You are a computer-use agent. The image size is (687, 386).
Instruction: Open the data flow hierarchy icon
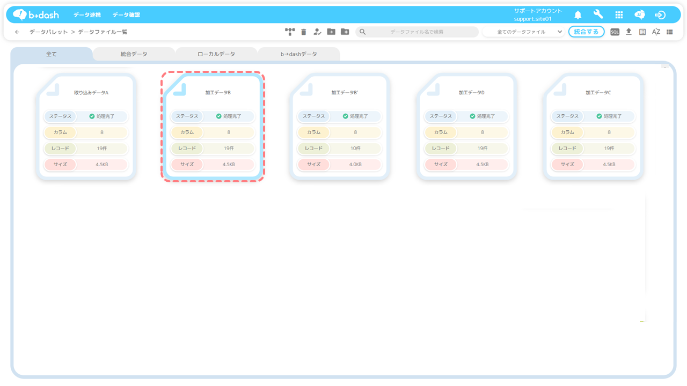tap(290, 32)
